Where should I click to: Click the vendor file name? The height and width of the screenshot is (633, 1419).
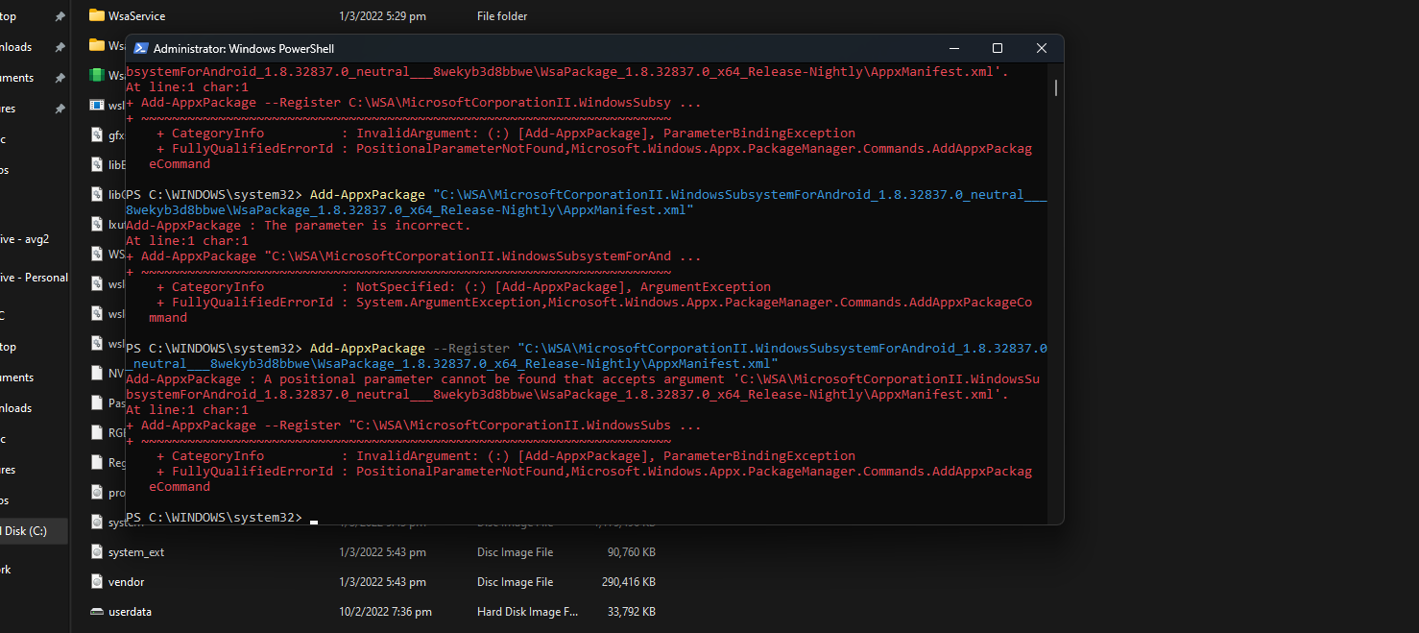127,582
